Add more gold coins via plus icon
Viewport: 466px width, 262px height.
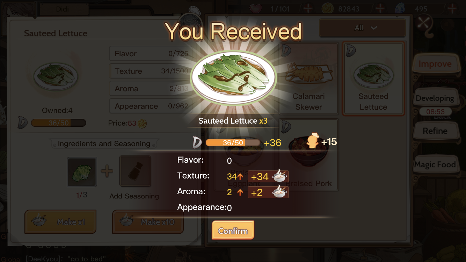click(380, 9)
